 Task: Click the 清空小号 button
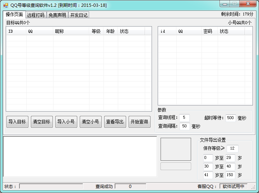(x=91, y=122)
